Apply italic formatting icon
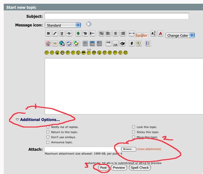Screen dimensions: 203x174 point(55,34)
